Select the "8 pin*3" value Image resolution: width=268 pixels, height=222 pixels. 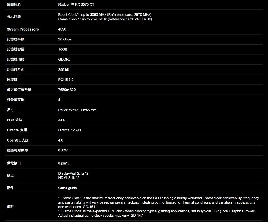(x=64, y=163)
